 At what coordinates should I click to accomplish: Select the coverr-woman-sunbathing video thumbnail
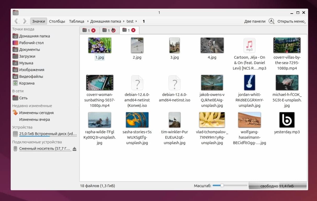pos(100,82)
